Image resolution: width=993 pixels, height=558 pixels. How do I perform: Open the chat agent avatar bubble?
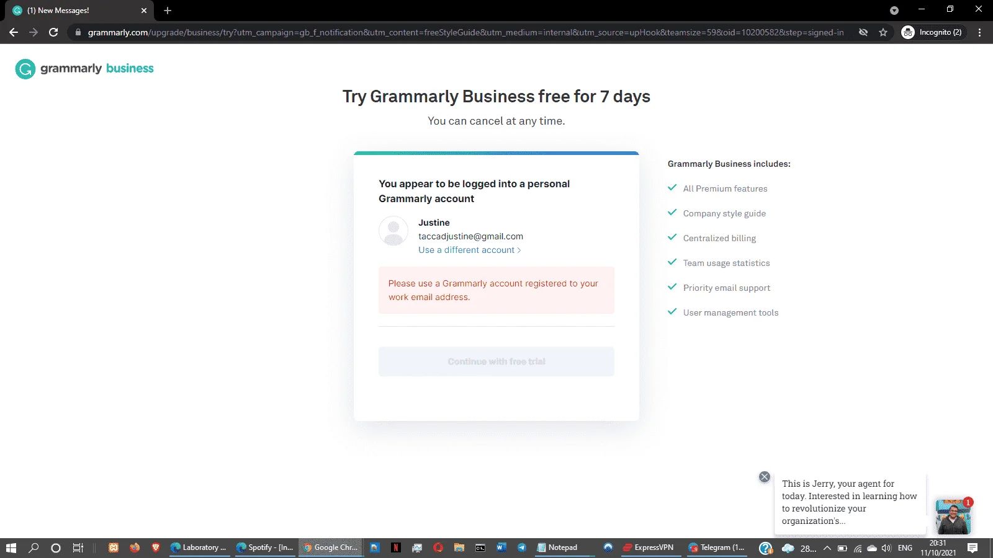click(x=953, y=516)
